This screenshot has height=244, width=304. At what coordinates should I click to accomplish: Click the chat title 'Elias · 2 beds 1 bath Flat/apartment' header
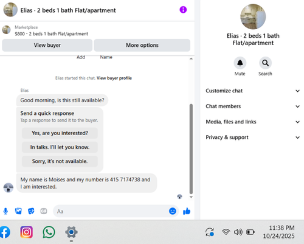coord(68,10)
